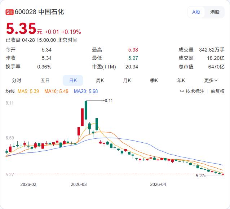Image resolution: width=230 pixels, height=209 pixels.
Task: Click the 今开 value 5.34
Action: coord(47,50)
